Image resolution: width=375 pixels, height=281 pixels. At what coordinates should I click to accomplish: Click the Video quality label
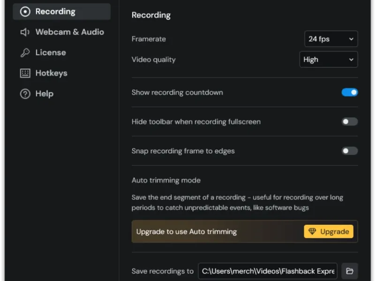pyautogui.click(x=154, y=59)
